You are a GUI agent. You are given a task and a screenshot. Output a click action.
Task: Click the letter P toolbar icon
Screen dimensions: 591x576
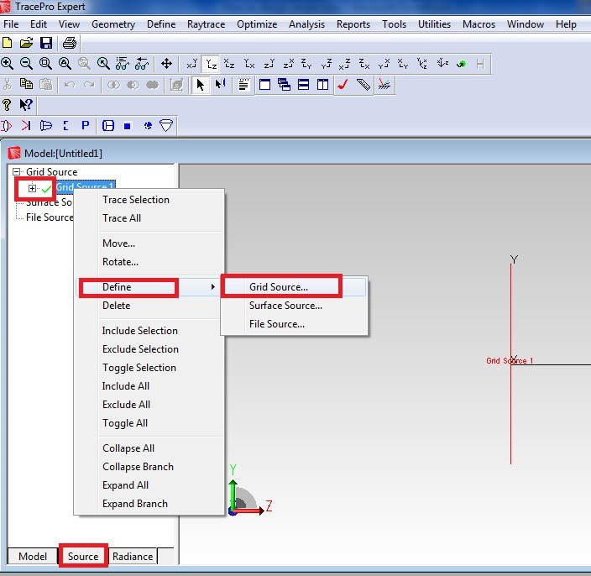coord(85,125)
